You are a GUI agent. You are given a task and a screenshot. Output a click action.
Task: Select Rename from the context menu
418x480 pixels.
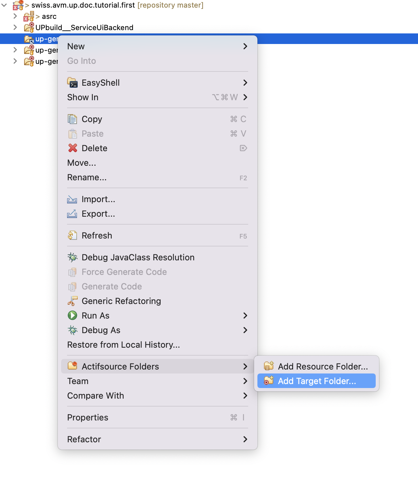(87, 177)
